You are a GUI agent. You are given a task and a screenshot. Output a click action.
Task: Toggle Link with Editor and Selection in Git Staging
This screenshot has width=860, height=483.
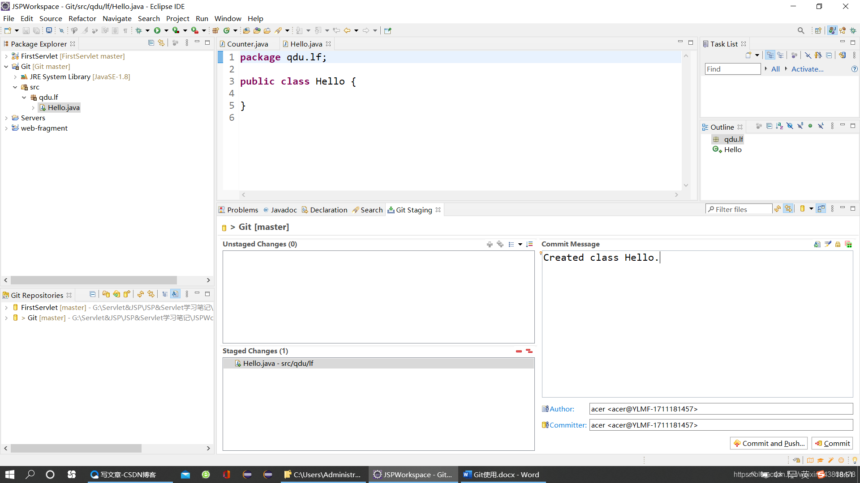788,209
